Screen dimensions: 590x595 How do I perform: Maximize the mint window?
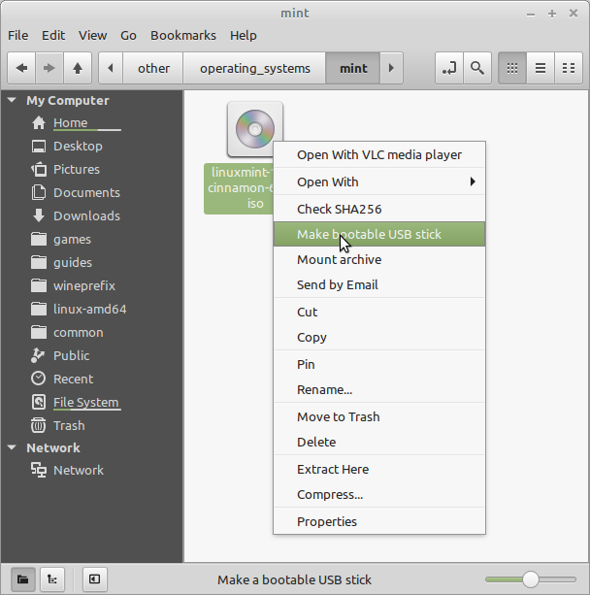pos(552,14)
